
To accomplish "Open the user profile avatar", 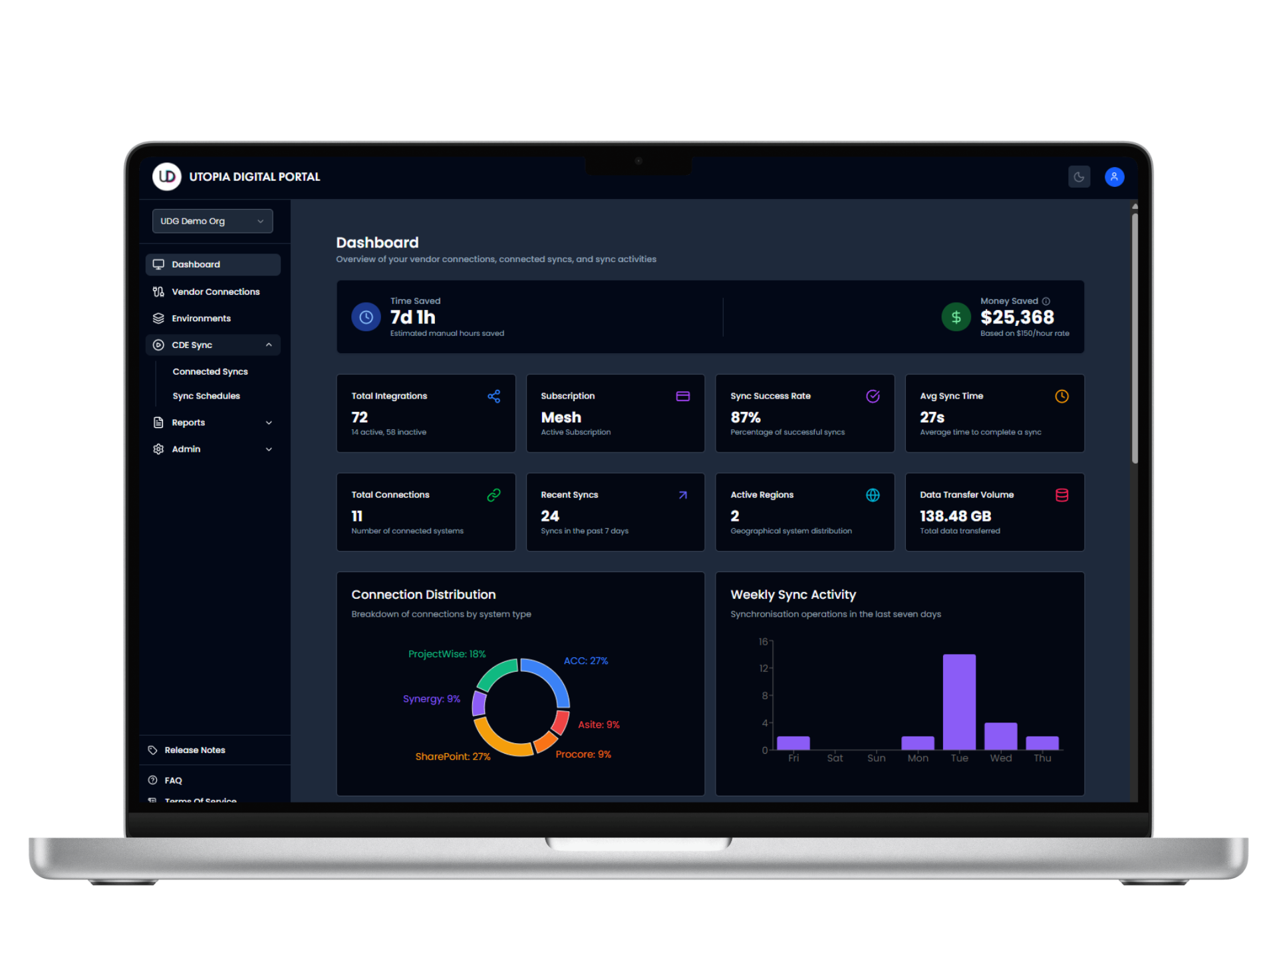I will tap(1114, 177).
